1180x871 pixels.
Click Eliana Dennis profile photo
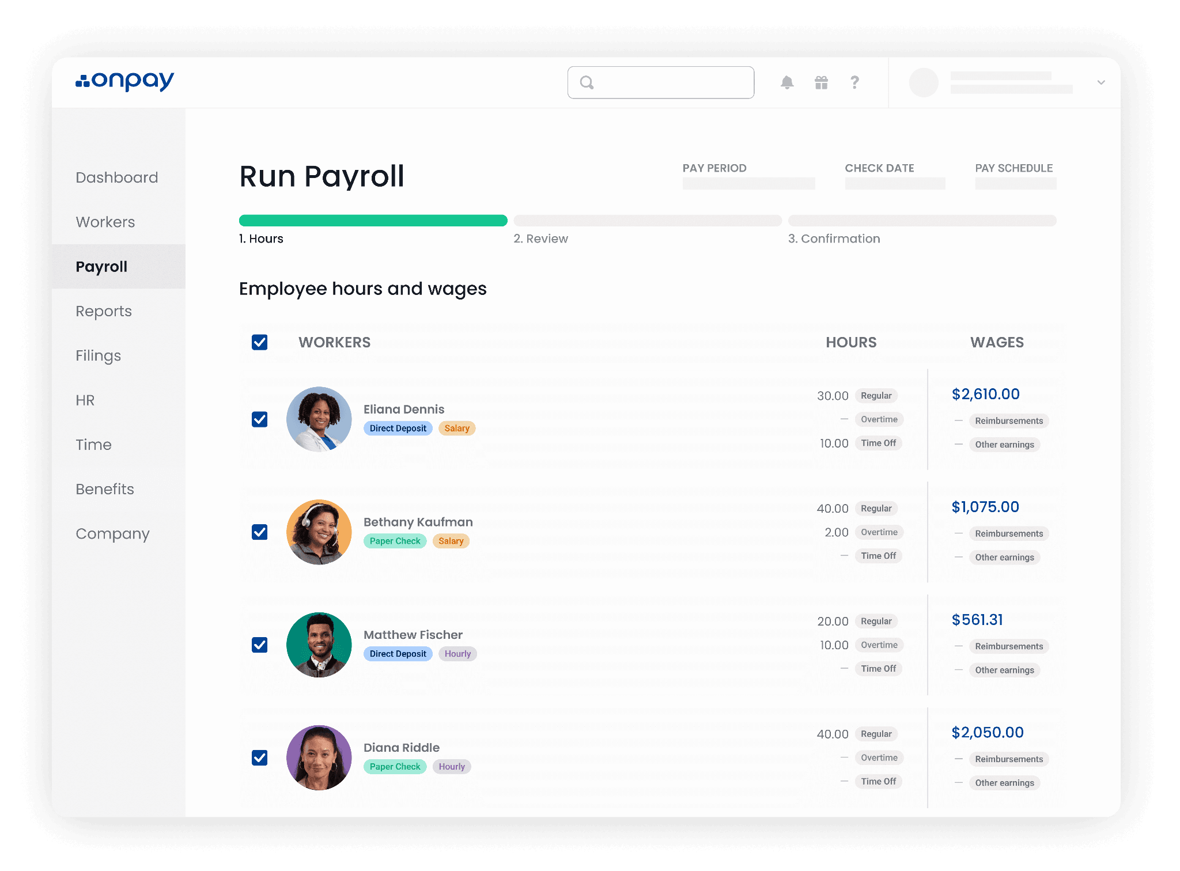pos(319,419)
